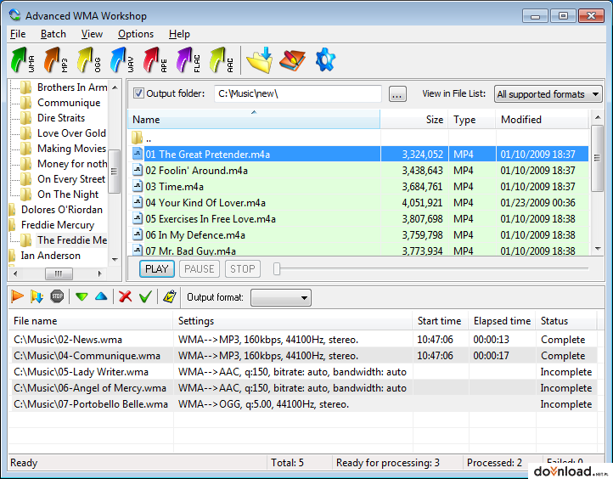Screen dimensions: 613x479
Task: Open the File menu
Action: pyautogui.click(x=18, y=34)
